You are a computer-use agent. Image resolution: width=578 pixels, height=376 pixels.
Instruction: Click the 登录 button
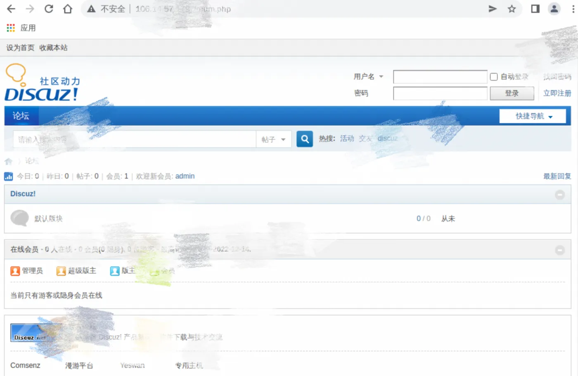(x=512, y=93)
